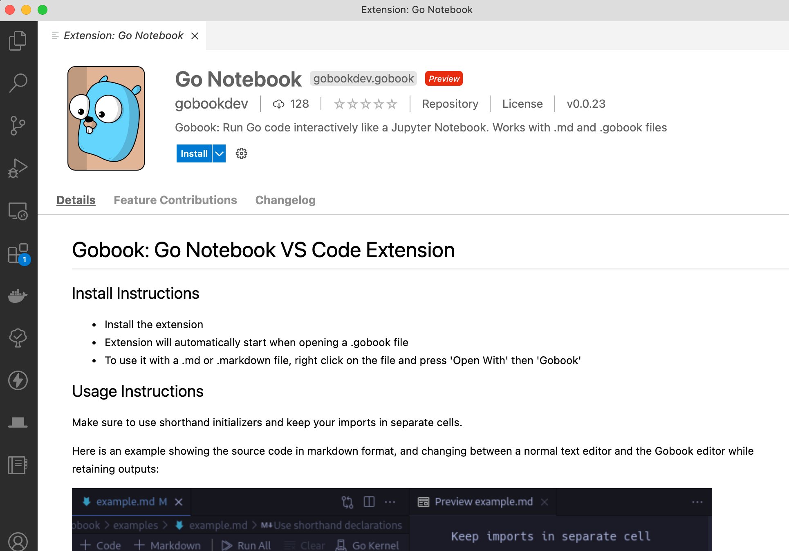789x551 pixels.
Task: Open the Run and Debug view
Action: 18,168
